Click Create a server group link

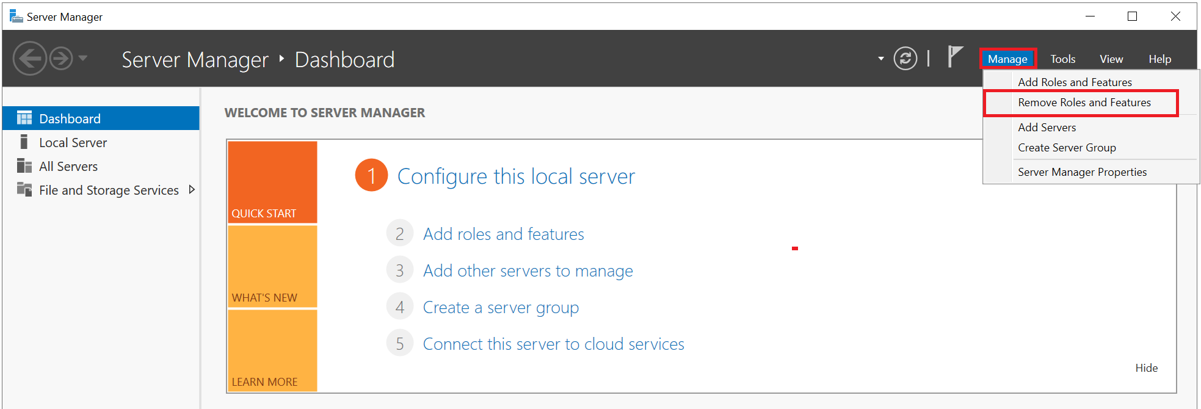[x=501, y=307]
